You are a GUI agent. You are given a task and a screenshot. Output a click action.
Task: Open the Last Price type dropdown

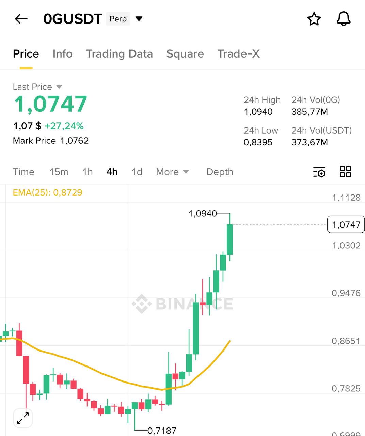click(59, 87)
